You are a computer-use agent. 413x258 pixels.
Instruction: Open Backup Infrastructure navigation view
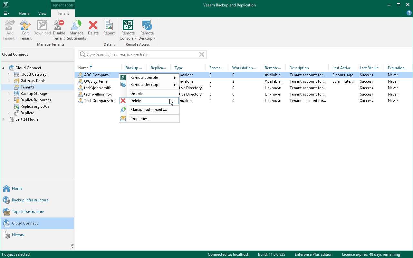coord(37,200)
